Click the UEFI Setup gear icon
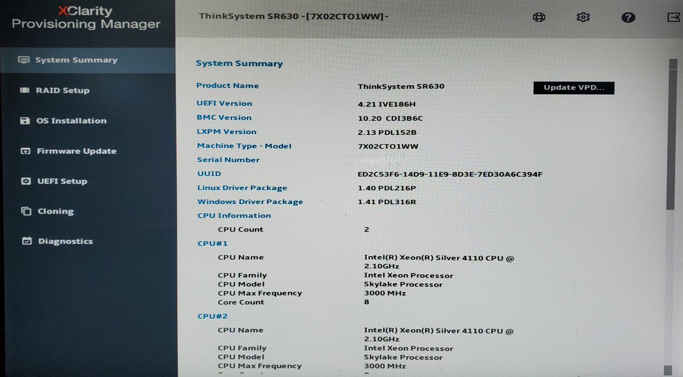683x377 pixels. [26, 181]
